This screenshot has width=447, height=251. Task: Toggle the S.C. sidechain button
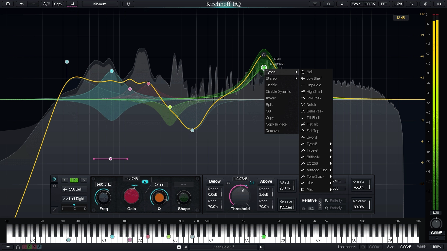(311, 209)
